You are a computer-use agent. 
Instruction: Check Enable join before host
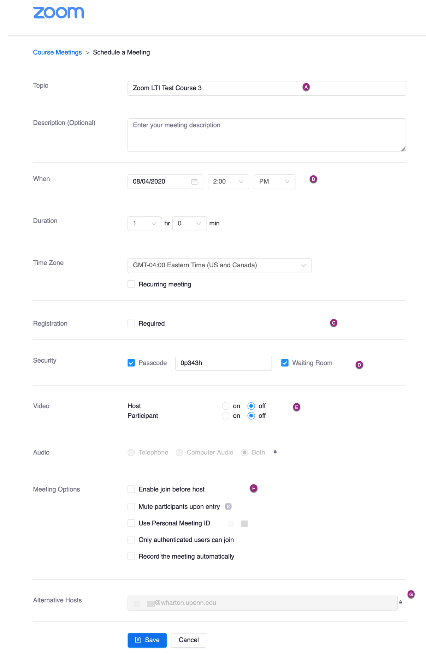(x=131, y=489)
